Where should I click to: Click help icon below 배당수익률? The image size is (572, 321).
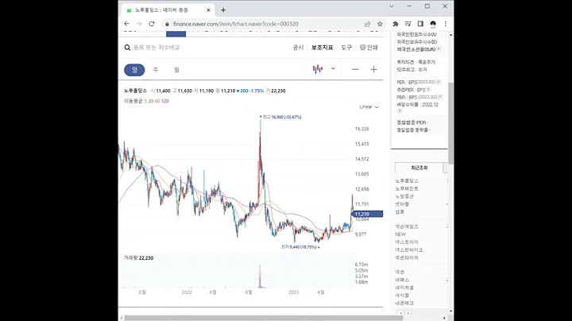click(x=400, y=110)
